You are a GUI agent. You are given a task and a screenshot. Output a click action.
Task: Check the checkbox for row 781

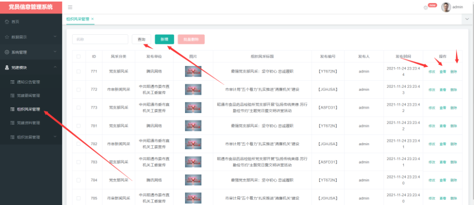click(x=78, y=126)
